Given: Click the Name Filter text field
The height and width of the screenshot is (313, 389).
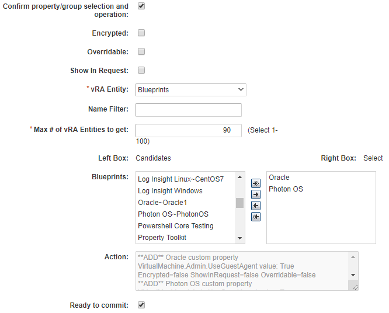Looking at the screenshot, I should tap(188, 110).
